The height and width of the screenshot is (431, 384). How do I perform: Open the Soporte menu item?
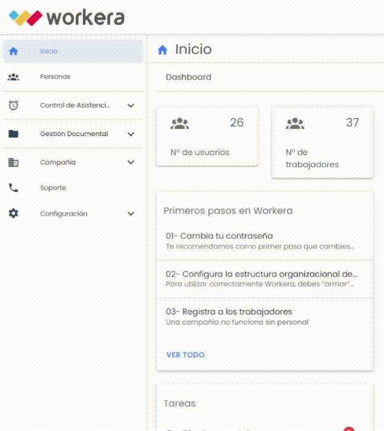click(x=53, y=188)
